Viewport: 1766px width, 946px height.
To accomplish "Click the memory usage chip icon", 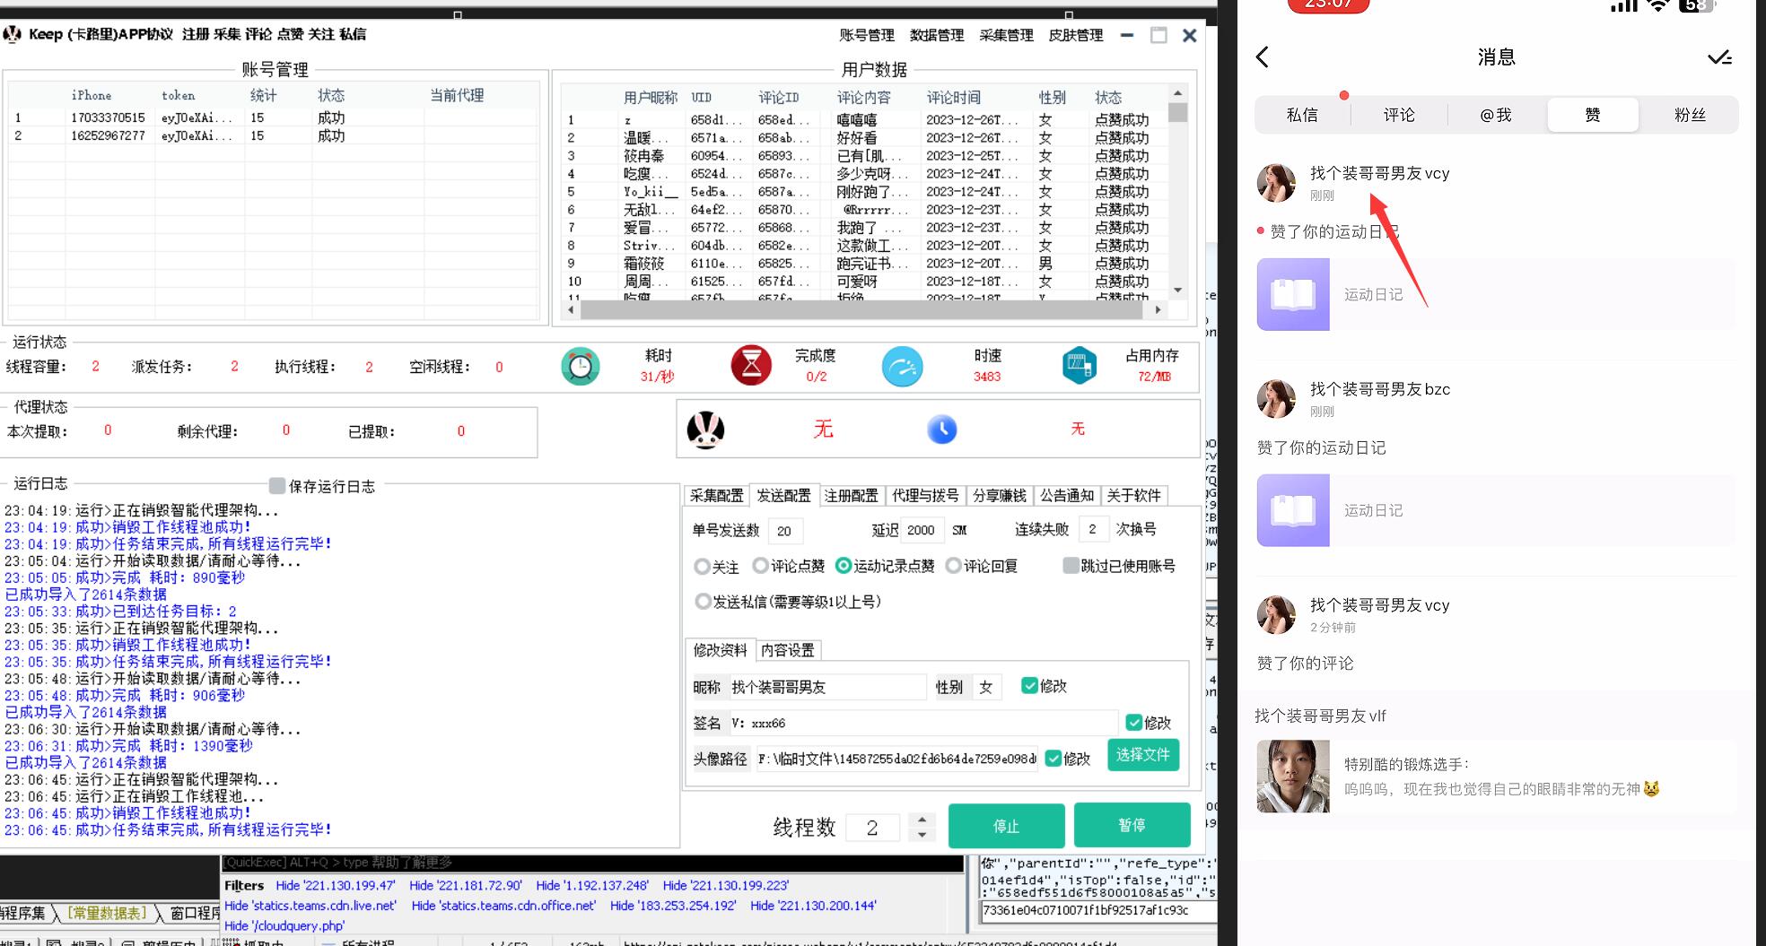I will coord(1079,366).
